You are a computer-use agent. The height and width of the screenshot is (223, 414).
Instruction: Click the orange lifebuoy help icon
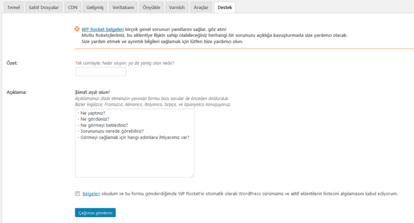pos(77,29)
